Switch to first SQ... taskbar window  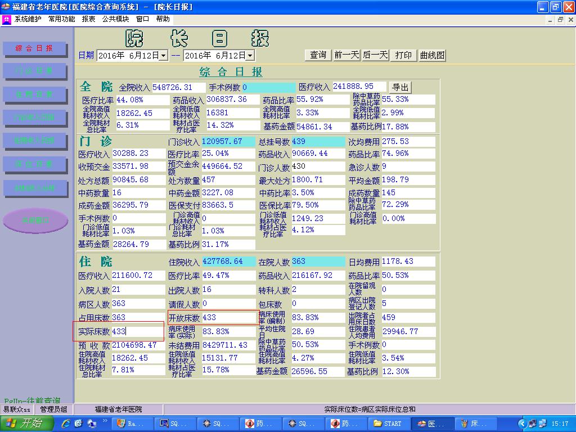(x=174, y=424)
